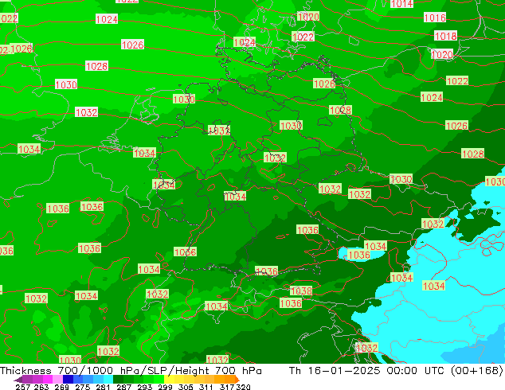The height and width of the screenshot is (390, 505).
Task: Click the 275 legend value
Action: tap(83, 387)
